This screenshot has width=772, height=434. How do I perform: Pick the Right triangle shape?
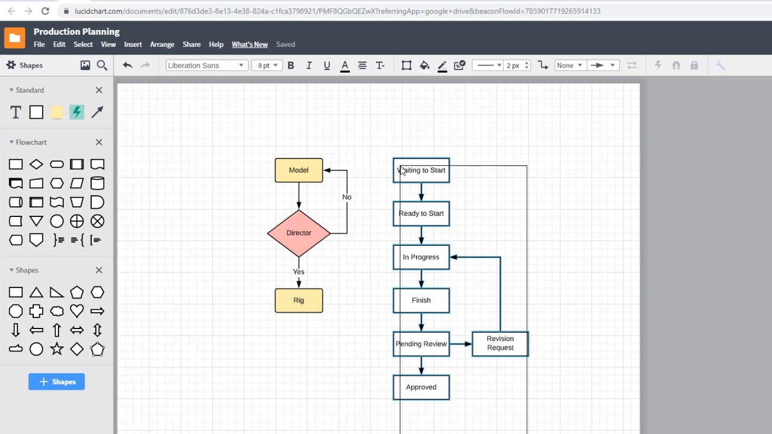click(x=57, y=292)
